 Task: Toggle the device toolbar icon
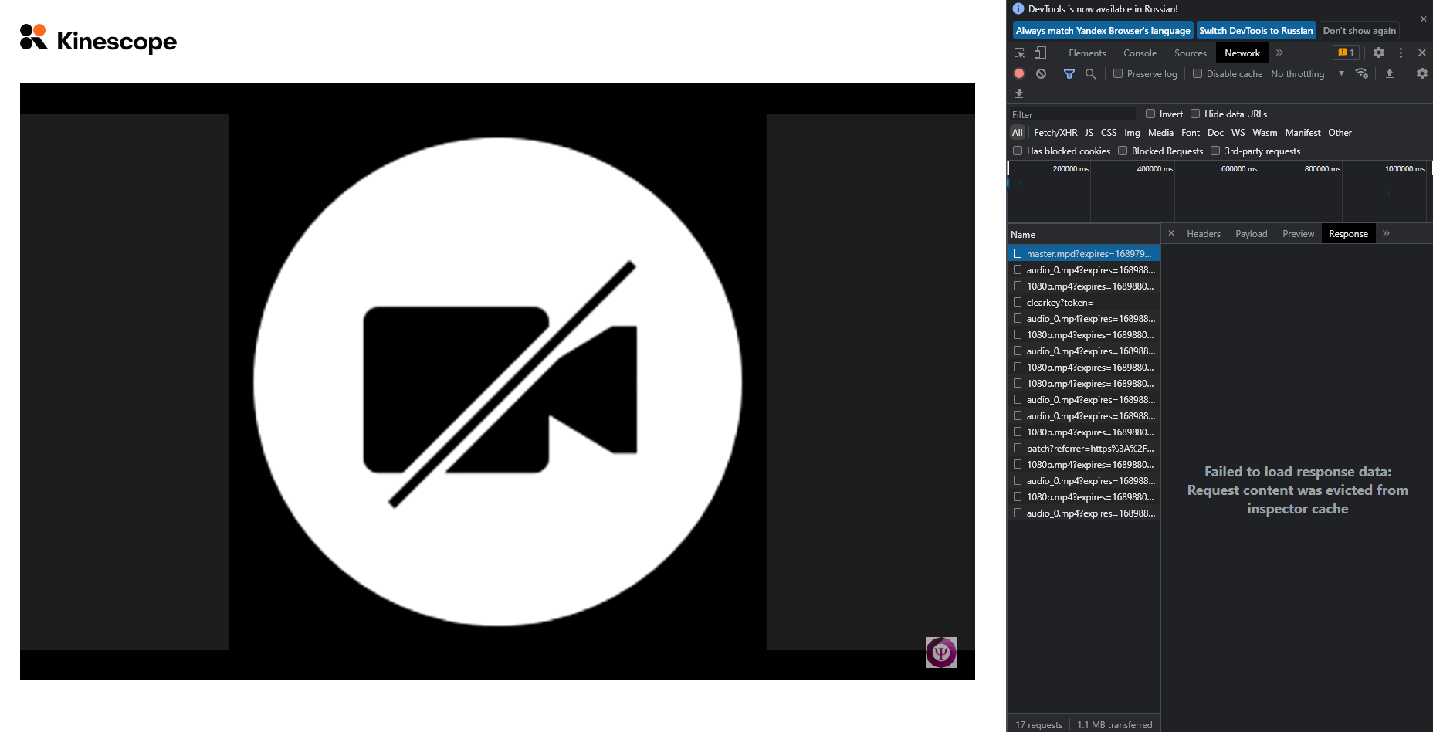pyautogui.click(x=1040, y=53)
